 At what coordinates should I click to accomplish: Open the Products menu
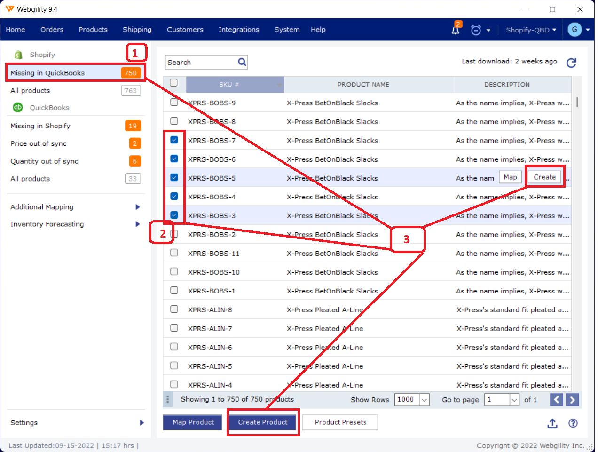(x=93, y=30)
